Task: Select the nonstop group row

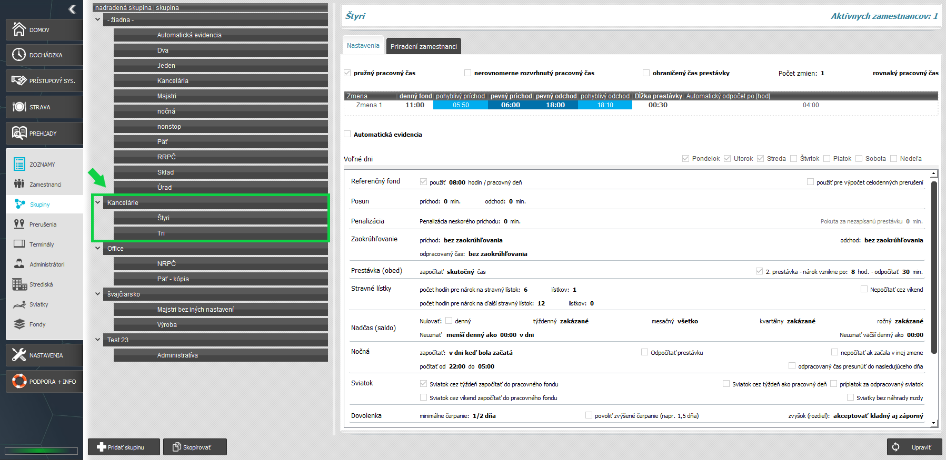Action: pyautogui.click(x=221, y=126)
